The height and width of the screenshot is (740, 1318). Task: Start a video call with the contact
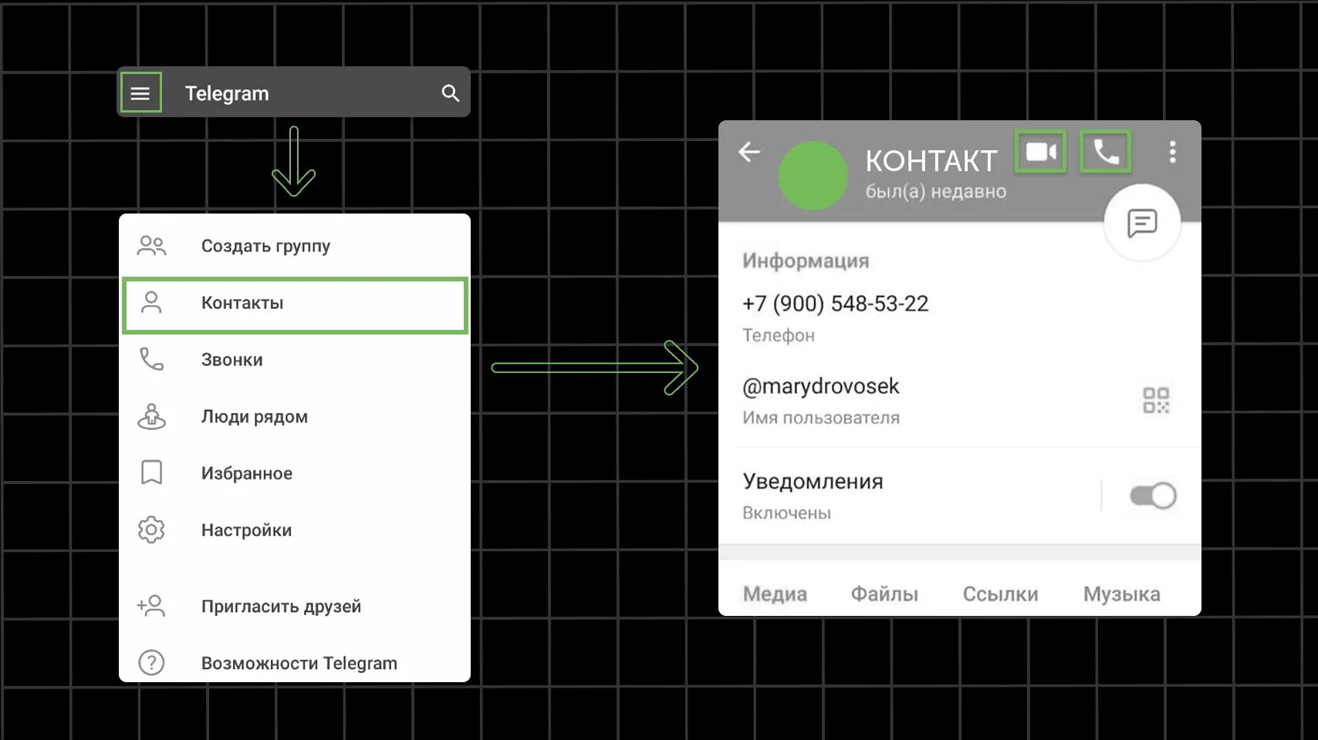click(x=1041, y=152)
